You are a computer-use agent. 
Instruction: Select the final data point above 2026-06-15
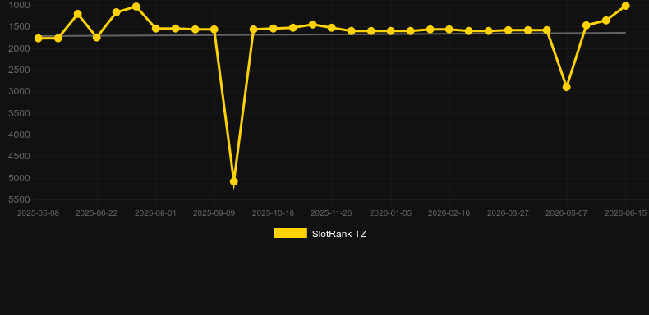(625, 6)
